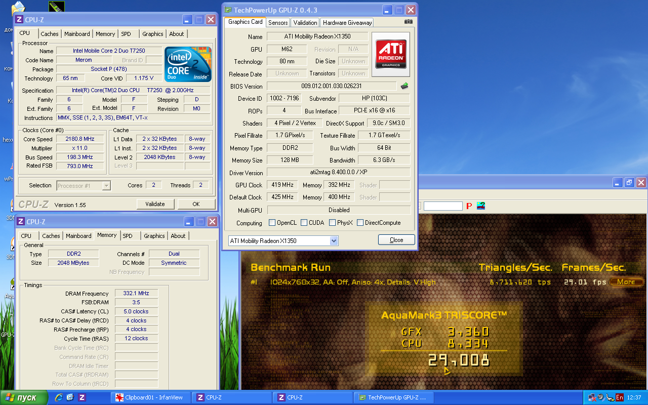
Task: Open Mainboard tab in top CPU-Z window
Action: pyautogui.click(x=77, y=34)
